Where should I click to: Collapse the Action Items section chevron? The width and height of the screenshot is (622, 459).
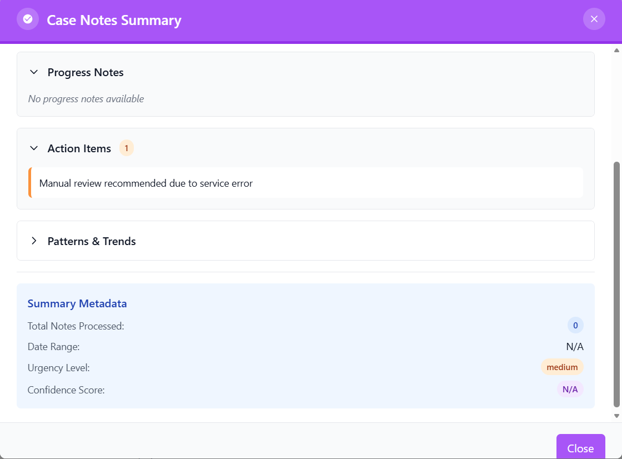[x=34, y=148]
